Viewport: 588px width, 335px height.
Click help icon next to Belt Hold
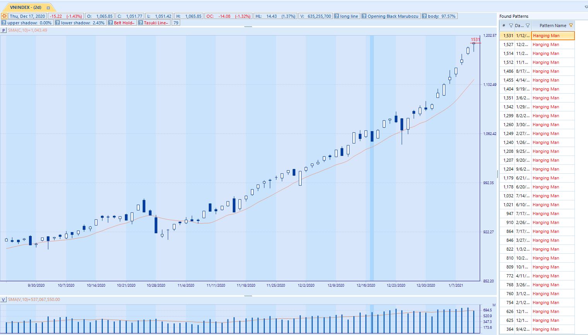point(111,23)
